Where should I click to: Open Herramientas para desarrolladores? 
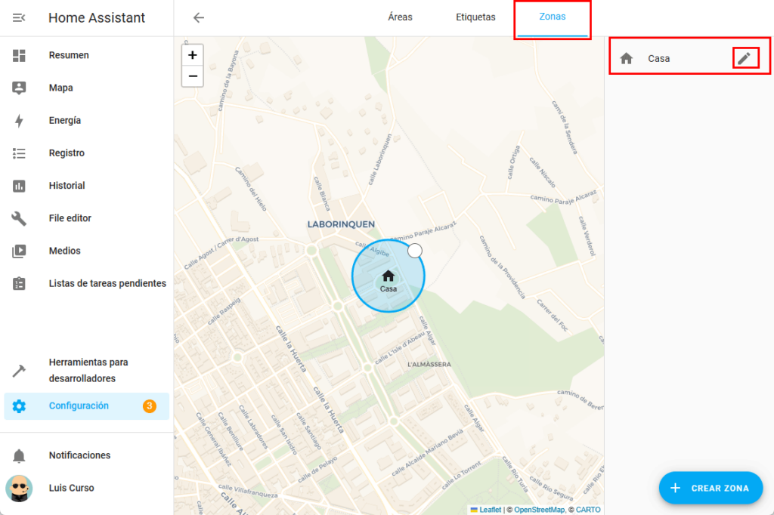88,371
